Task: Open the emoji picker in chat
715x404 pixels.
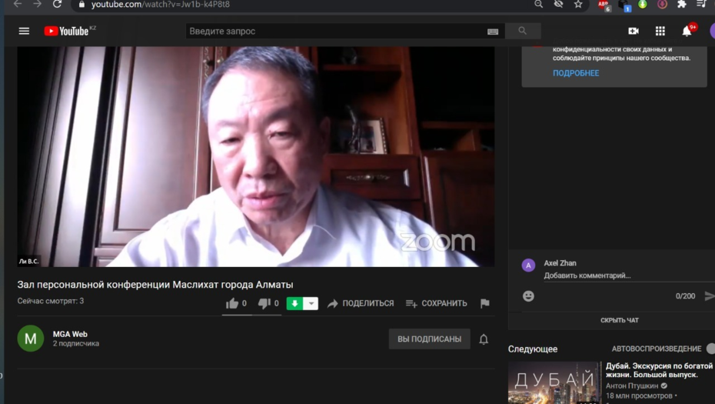Action: click(528, 296)
